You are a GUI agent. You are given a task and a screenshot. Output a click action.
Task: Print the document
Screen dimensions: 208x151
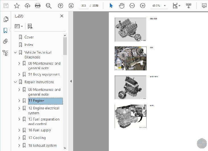[x=38, y=6]
